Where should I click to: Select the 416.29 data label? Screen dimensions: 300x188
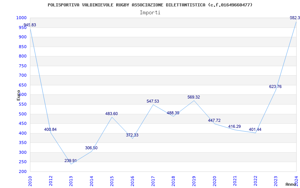[x=235, y=127]
